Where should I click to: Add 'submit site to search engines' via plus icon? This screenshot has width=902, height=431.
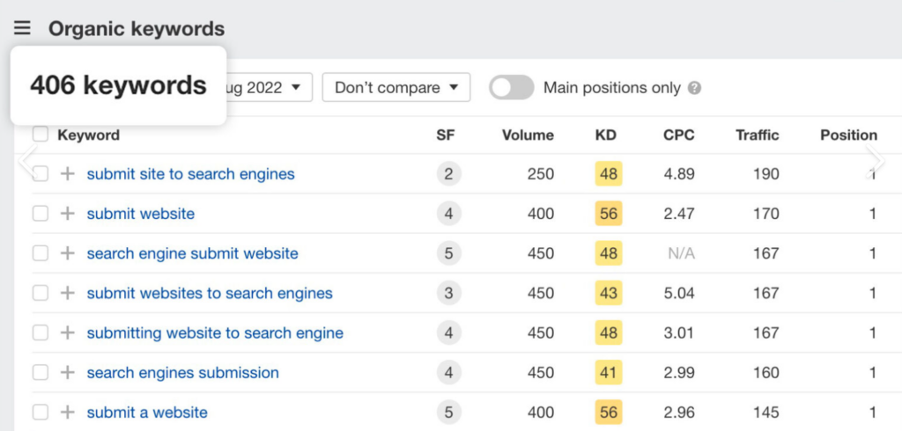68,173
